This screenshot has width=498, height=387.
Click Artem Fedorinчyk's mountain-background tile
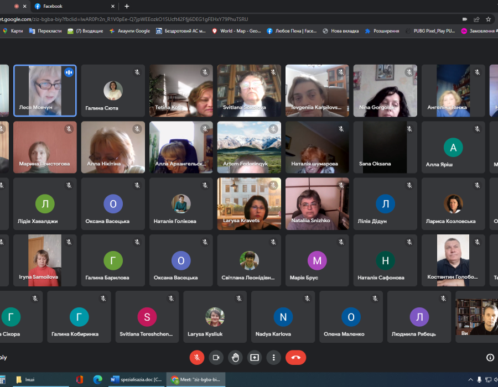point(249,147)
